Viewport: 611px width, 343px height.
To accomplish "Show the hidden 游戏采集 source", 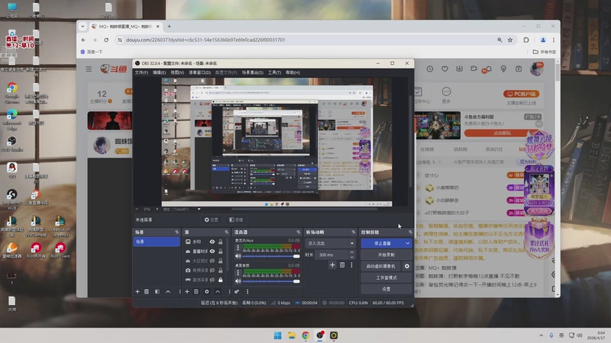I will pyautogui.click(x=212, y=280).
